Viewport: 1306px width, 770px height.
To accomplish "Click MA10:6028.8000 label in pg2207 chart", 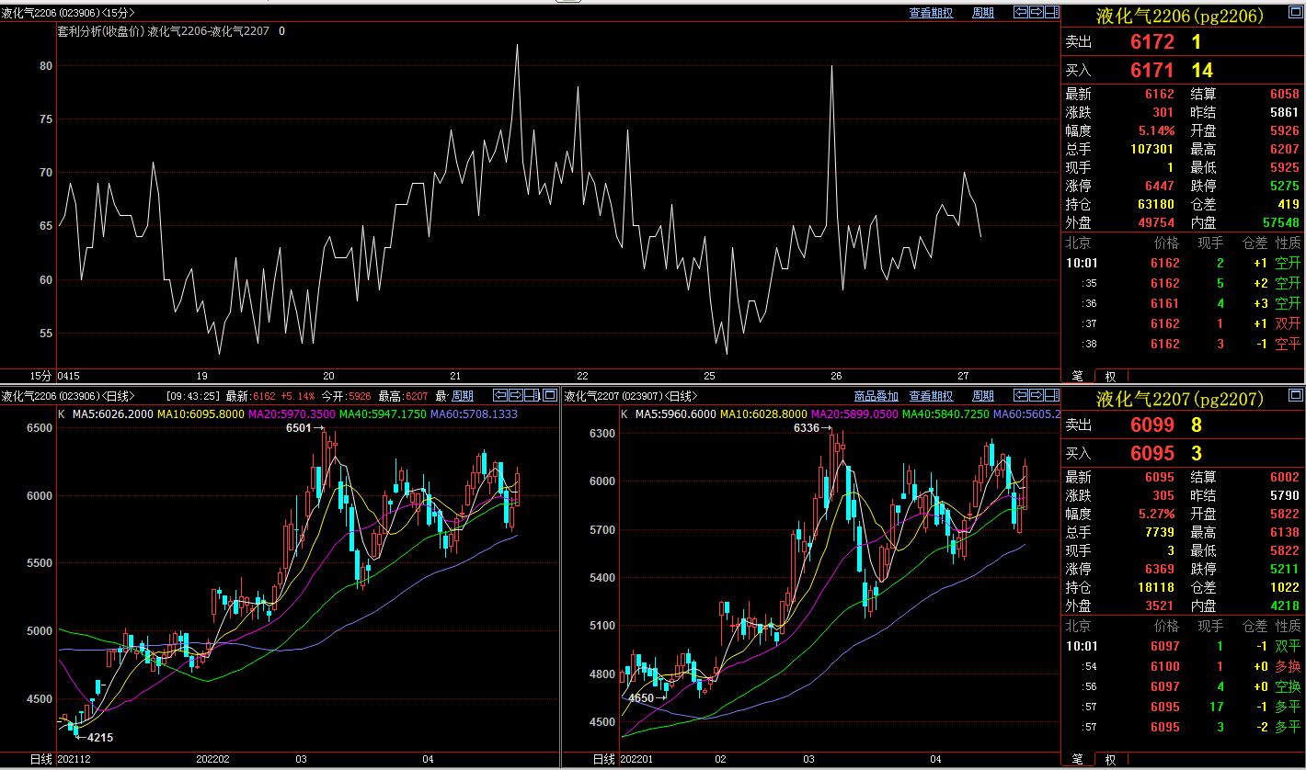I will [762, 414].
